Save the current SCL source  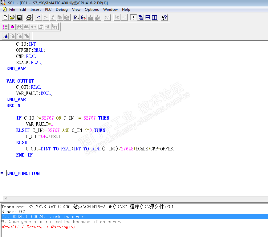[19, 18]
